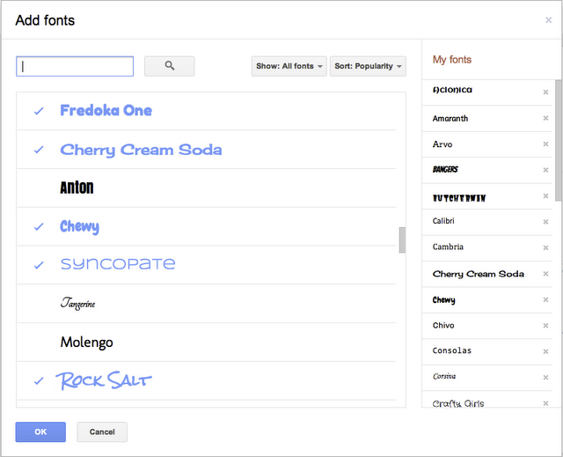Remove Bangers from My fonts

pyautogui.click(x=545, y=170)
